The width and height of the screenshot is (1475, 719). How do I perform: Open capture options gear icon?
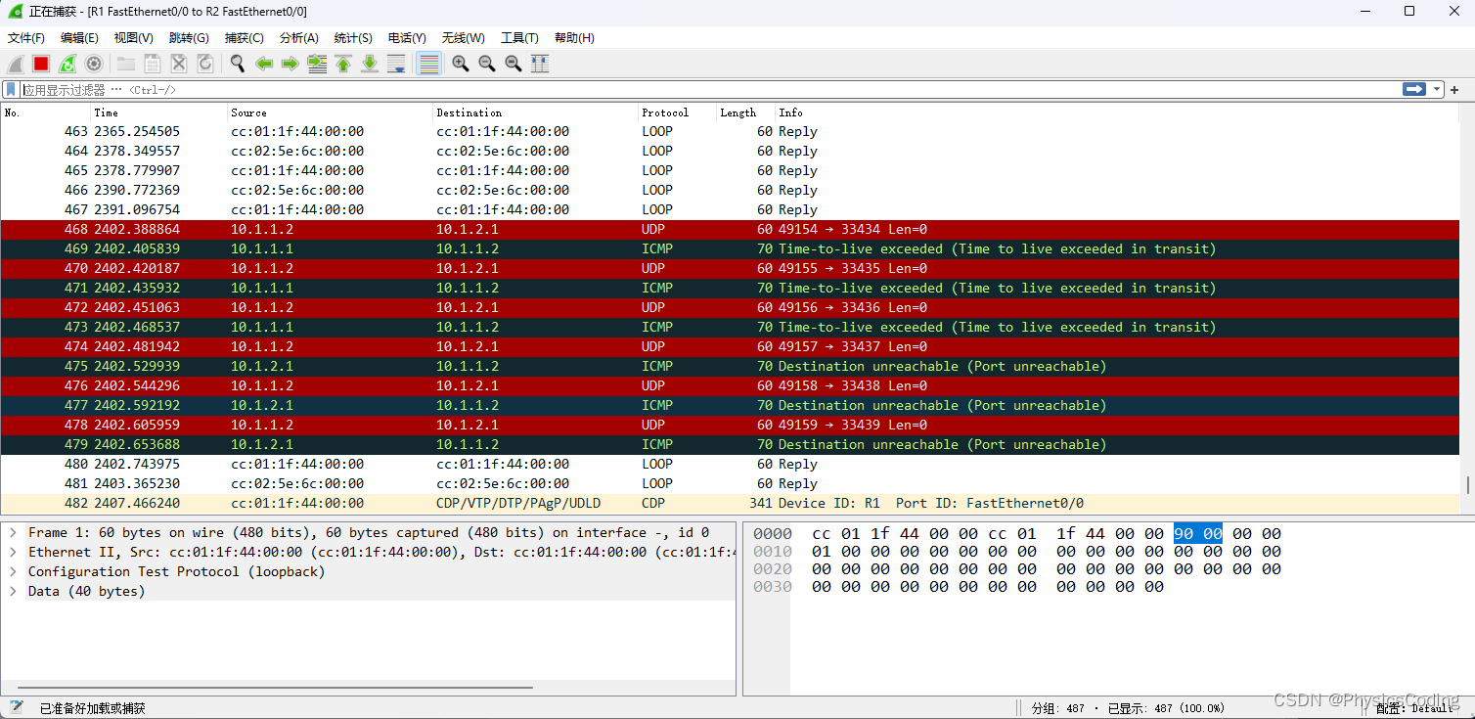(x=94, y=63)
